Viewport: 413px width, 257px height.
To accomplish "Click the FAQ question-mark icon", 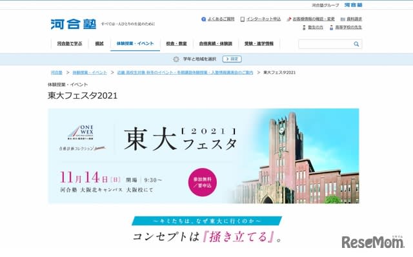I will (x=203, y=19).
